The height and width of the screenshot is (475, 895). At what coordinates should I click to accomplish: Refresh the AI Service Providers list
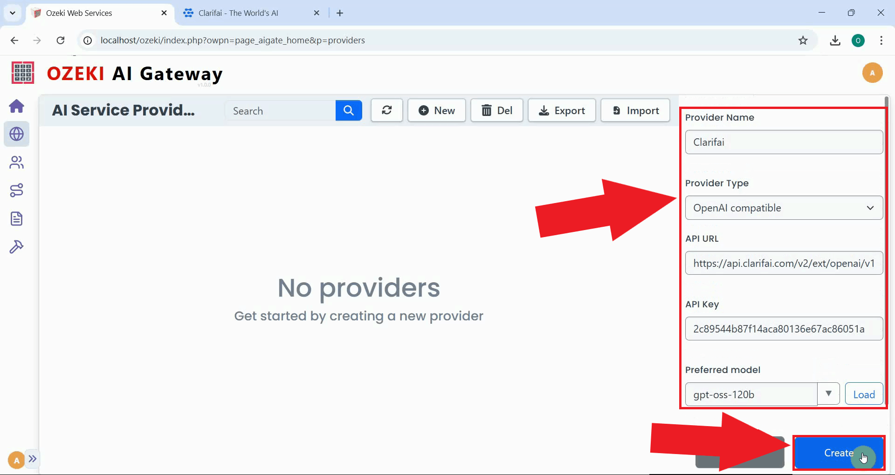coord(386,110)
